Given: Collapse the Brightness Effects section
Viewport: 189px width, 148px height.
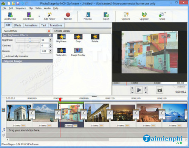Looking at the screenshot, I should pos(5,35).
